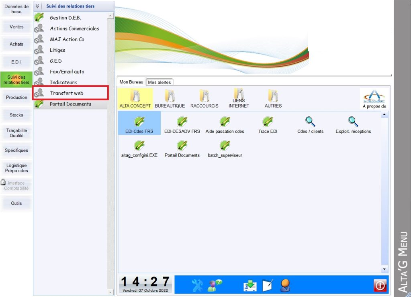Select Transfert web in the menu list
This screenshot has height=297, width=411.
pyautogui.click(x=67, y=93)
